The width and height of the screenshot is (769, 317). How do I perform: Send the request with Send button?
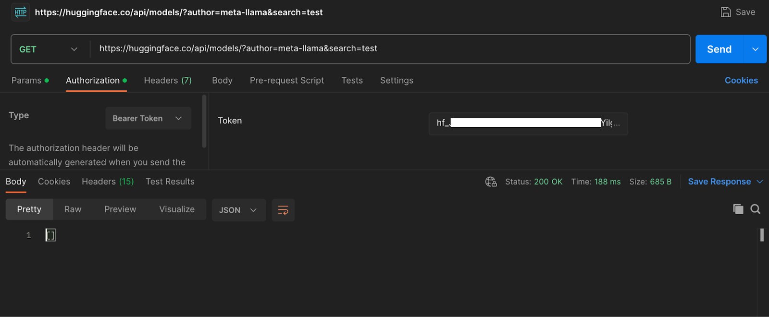pos(719,49)
